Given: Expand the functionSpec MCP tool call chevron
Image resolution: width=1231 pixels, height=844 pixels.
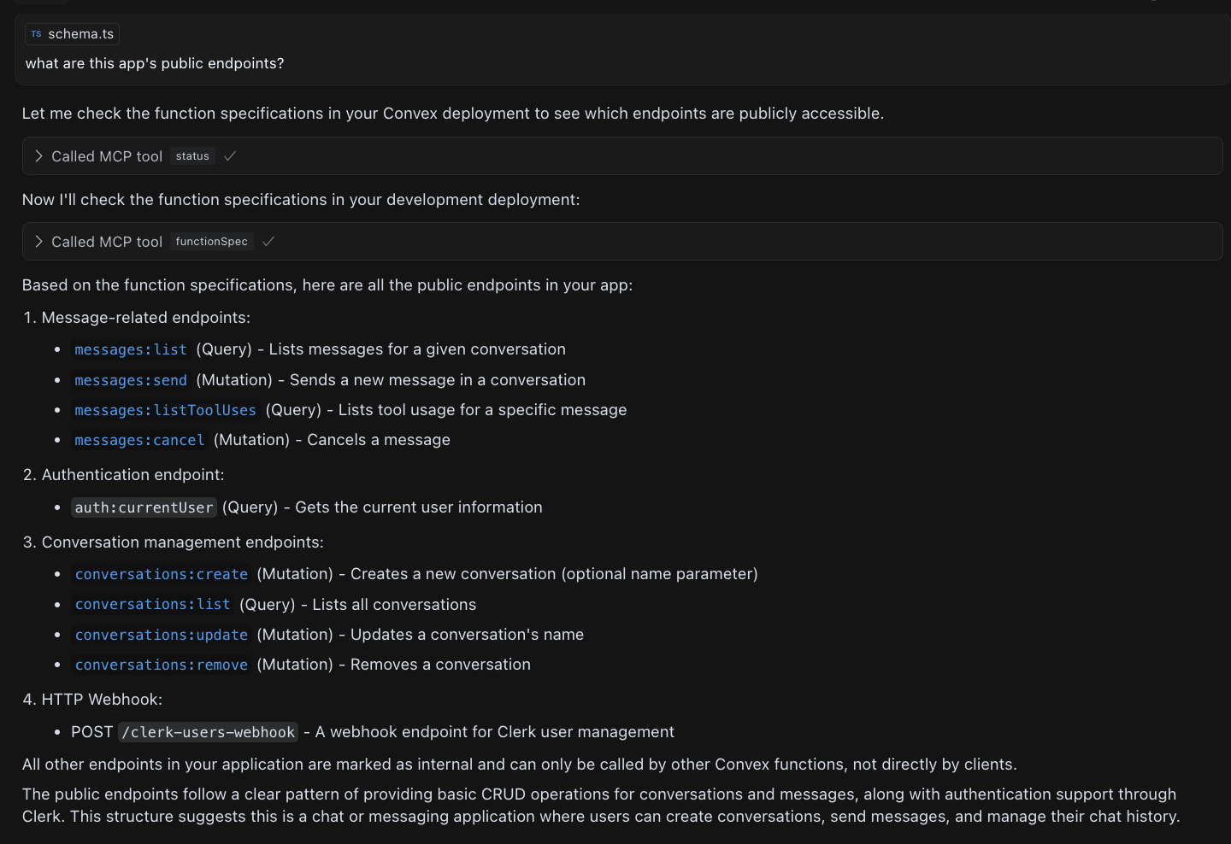Looking at the screenshot, I should point(38,242).
